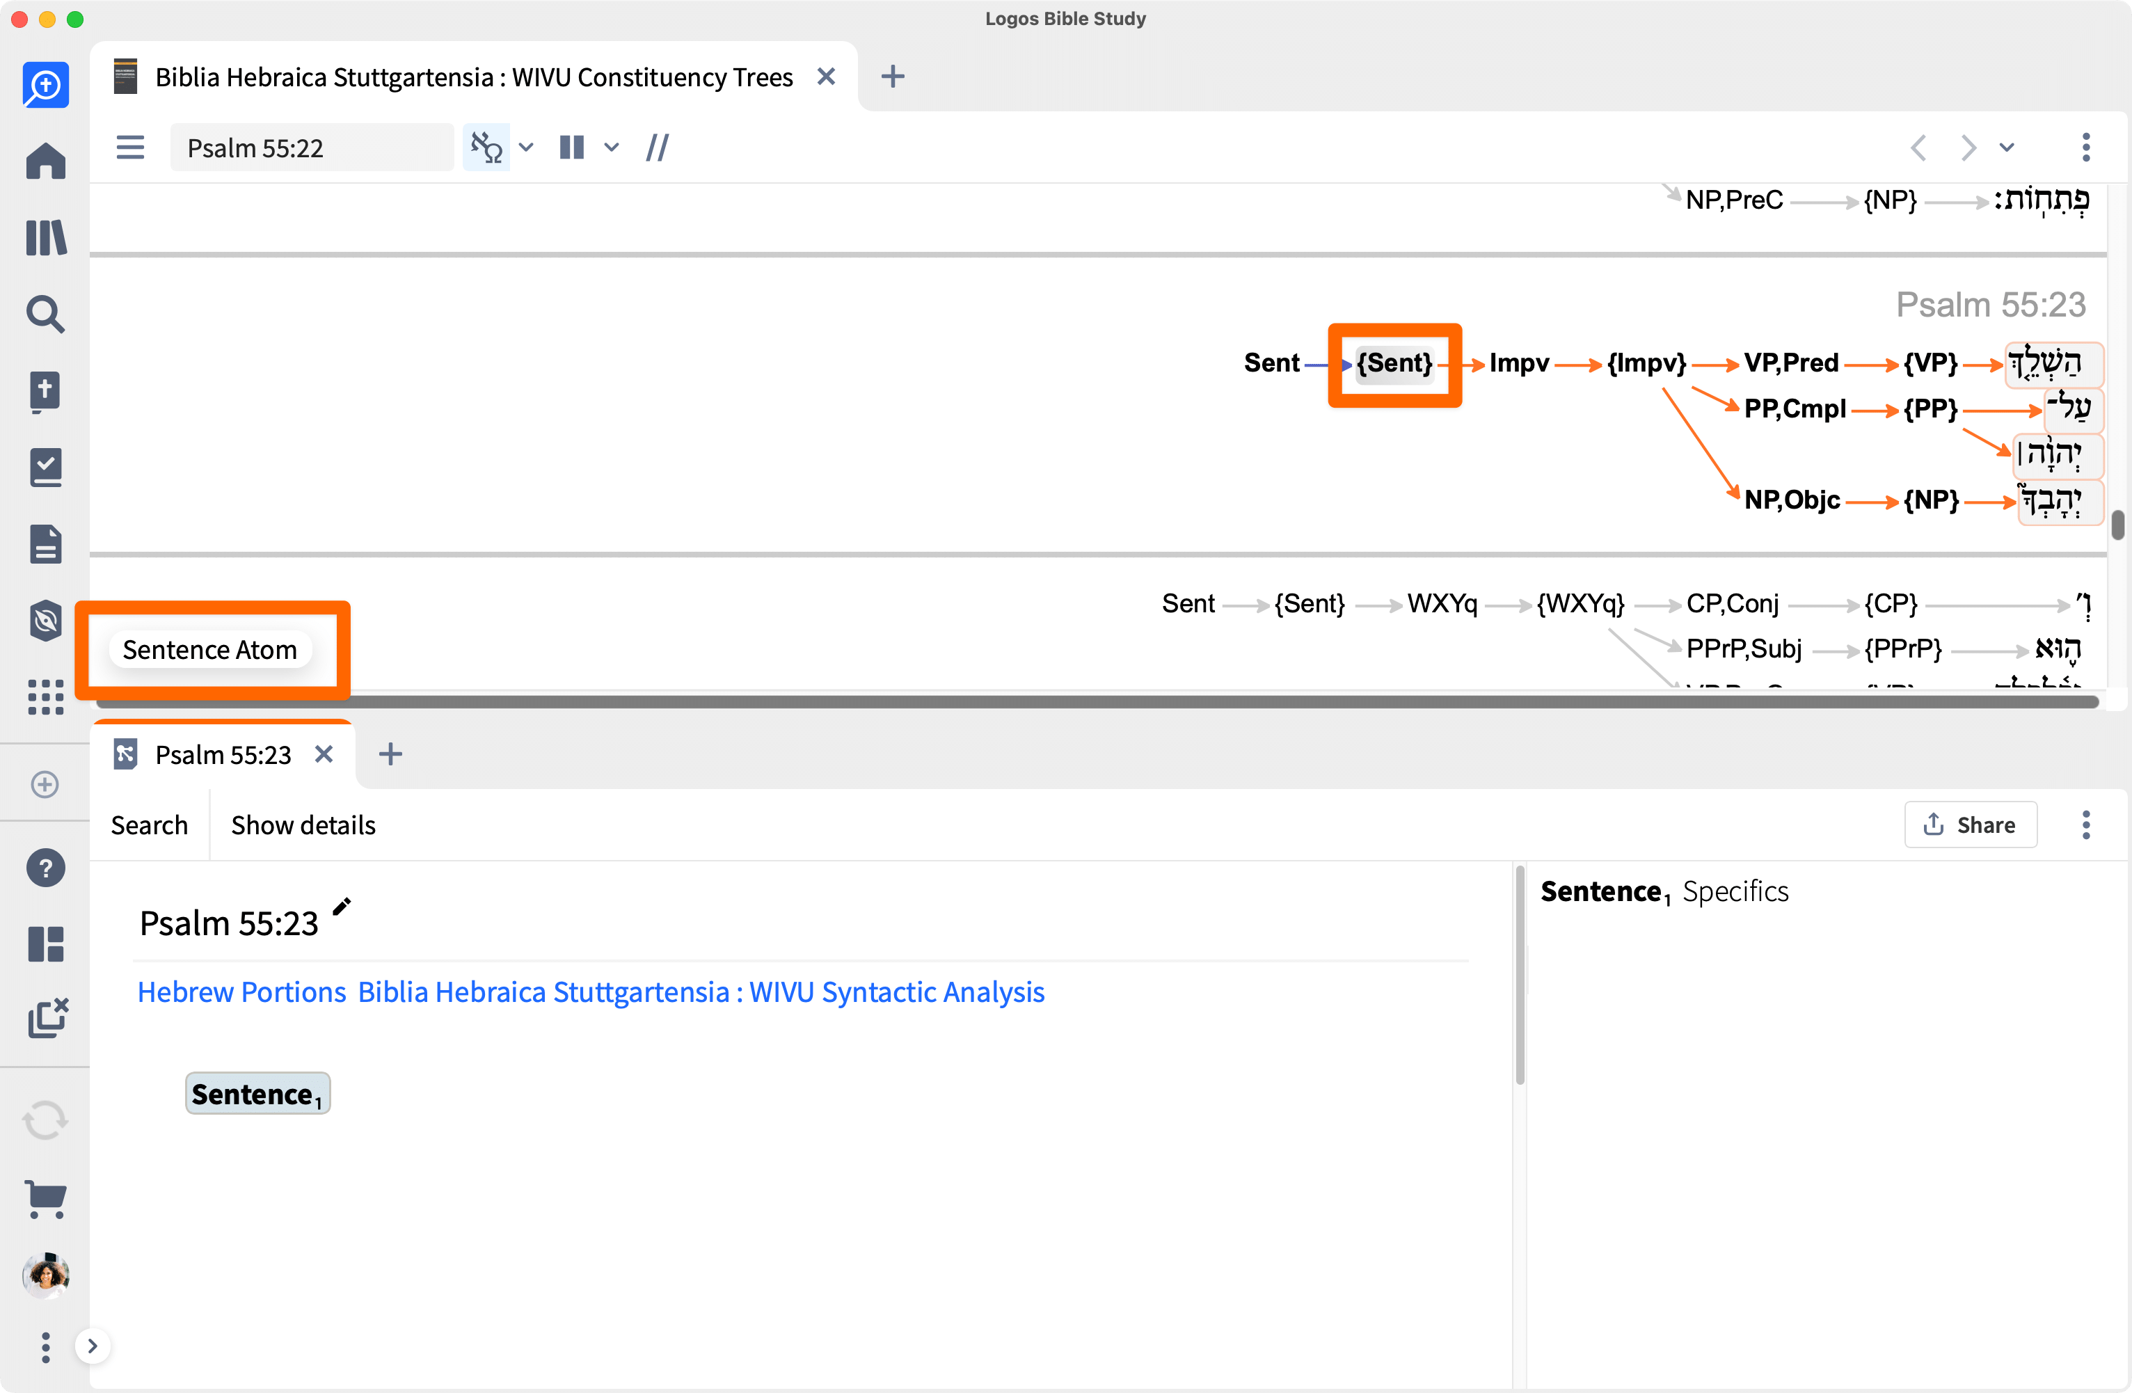Expand the sidebar with the arrow

tap(93, 1346)
